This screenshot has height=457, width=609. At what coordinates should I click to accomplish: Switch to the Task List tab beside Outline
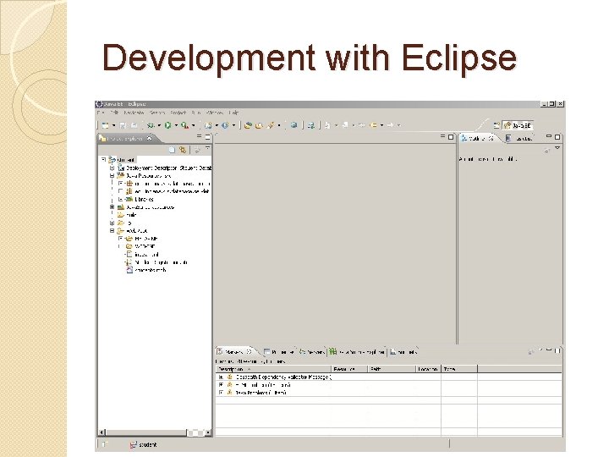pyautogui.click(x=520, y=138)
